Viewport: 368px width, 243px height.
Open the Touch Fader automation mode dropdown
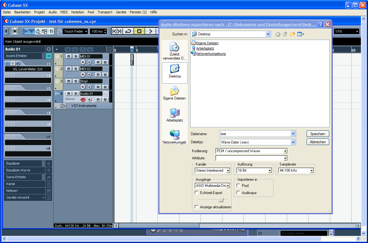click(x=75, y=31)
